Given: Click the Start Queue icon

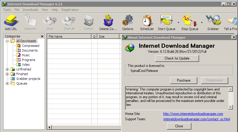Looking at the screenshot, I should point(166,20).
